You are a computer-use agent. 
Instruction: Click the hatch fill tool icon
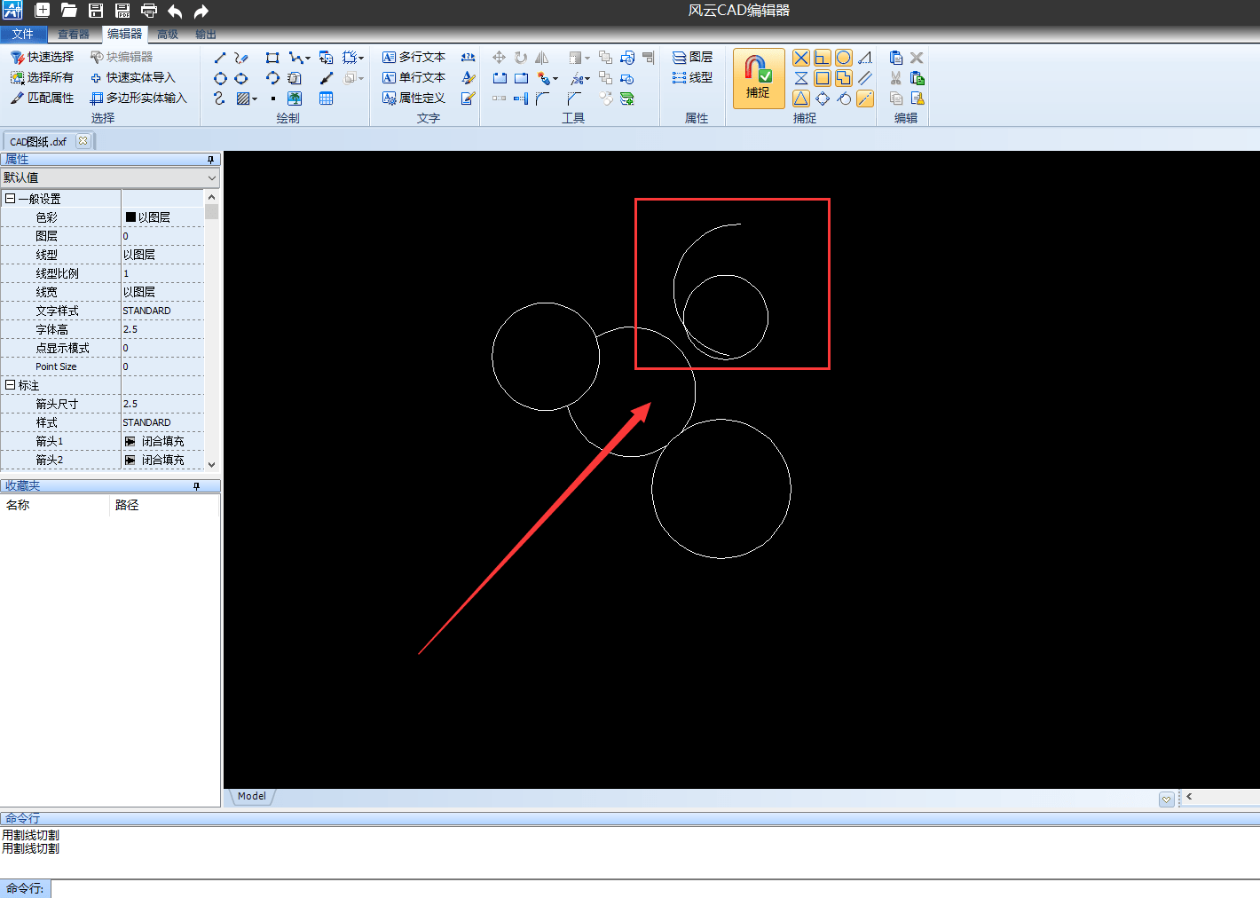pyautogui.click(x=244, y=98)
